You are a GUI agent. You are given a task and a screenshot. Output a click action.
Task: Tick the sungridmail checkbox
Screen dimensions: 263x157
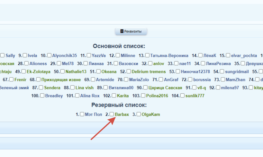click(222, 71)
